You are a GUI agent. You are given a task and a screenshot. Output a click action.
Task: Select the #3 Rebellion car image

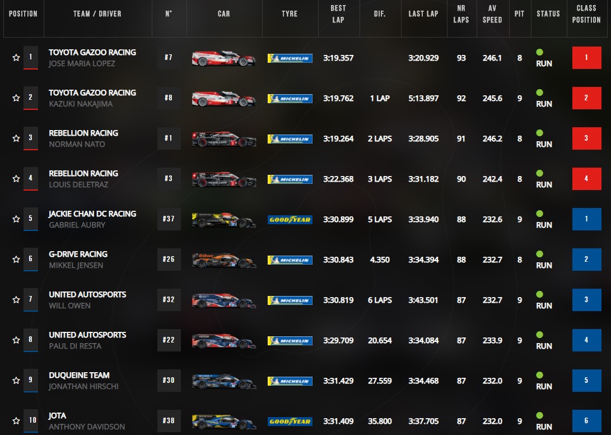point(223,179)
